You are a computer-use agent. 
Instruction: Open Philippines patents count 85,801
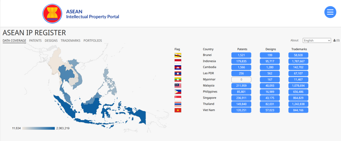241,92
